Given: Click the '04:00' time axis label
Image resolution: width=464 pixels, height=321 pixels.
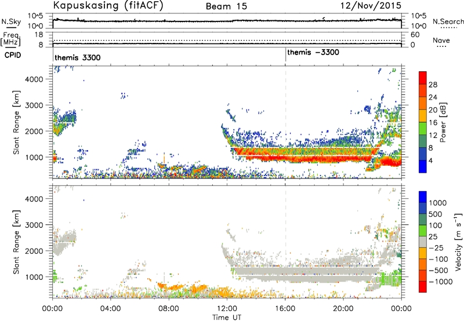Looking at the screenshot, I should point(110,309).
